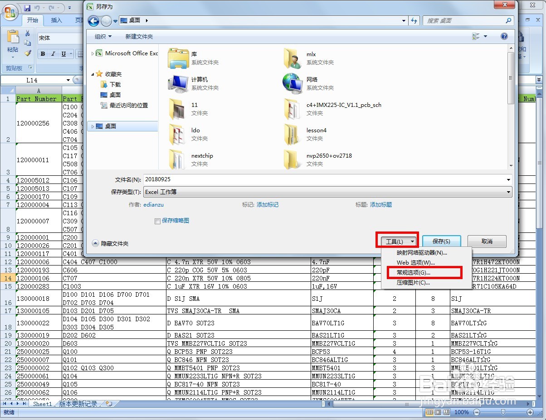Screen dimensions: 546x420
Task: Click the 保存(S) button
Action: pyautogui.click(x=441, y=241)
